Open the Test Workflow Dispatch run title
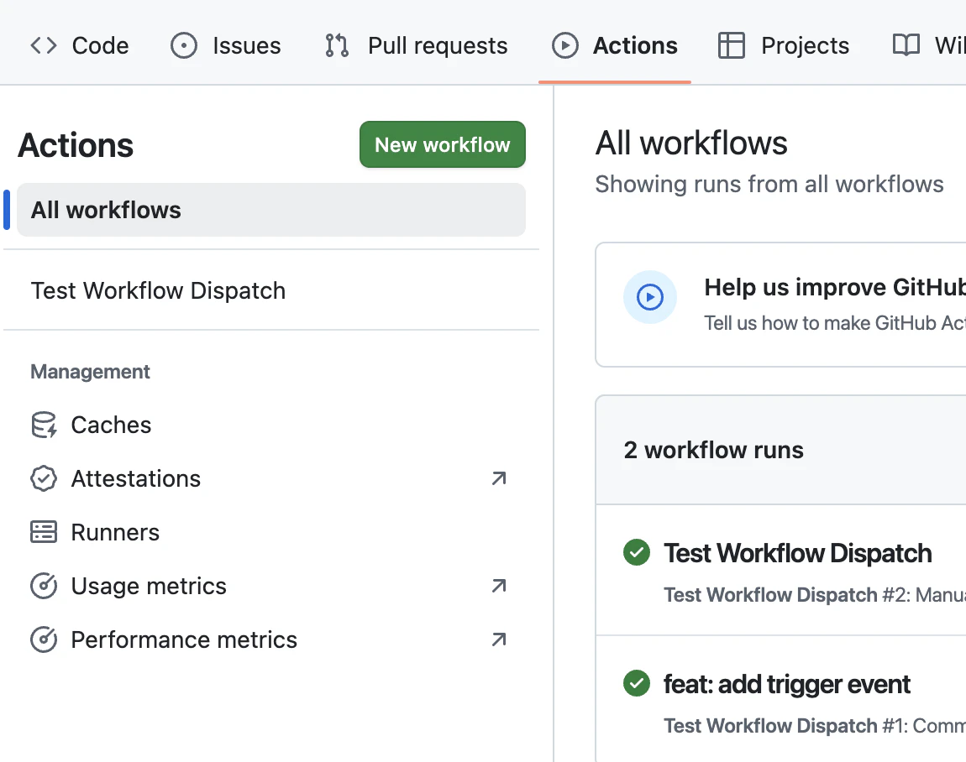The width and height of the screenshot is (966, 762). pyautogui.click(x=798, y=553)
